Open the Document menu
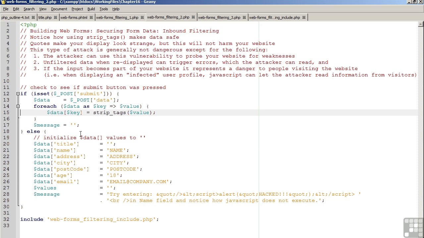Screen dimensions: 424x238 [x=59, y=9]
